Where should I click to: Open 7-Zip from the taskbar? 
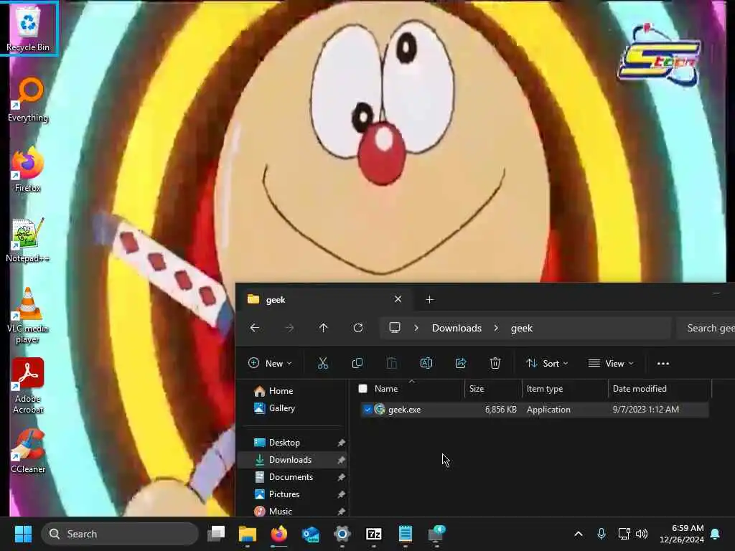(x=373, y=534)
